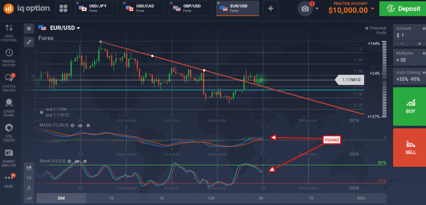The height and width of the screenshot is (205, 426).
Task: Select the 1d time range
Action: pos(161,198)
